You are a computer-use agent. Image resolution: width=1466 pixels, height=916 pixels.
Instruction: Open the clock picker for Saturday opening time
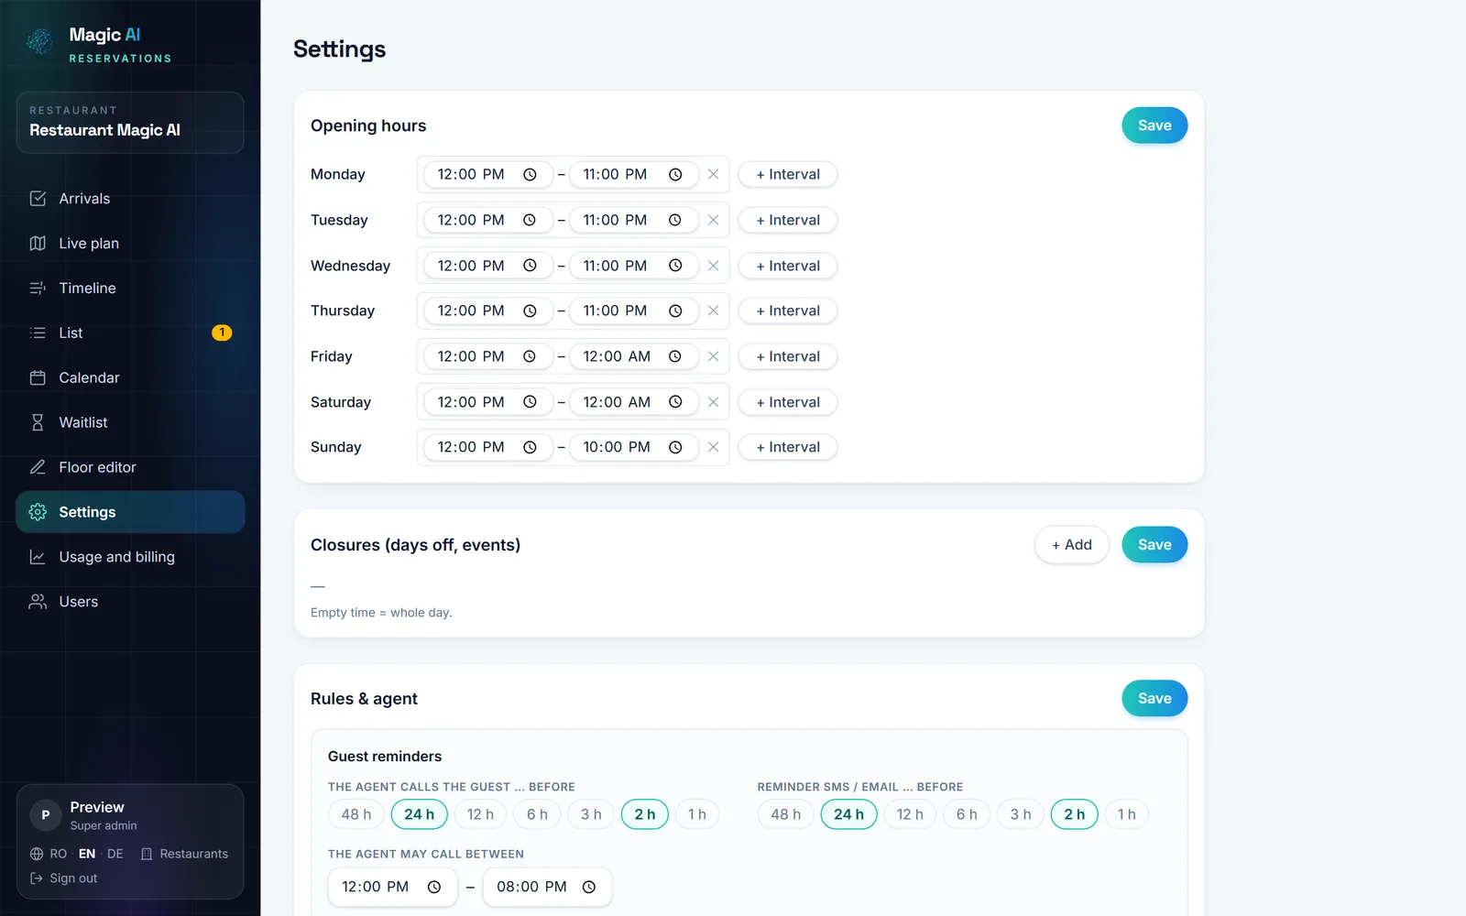[530, 402]
